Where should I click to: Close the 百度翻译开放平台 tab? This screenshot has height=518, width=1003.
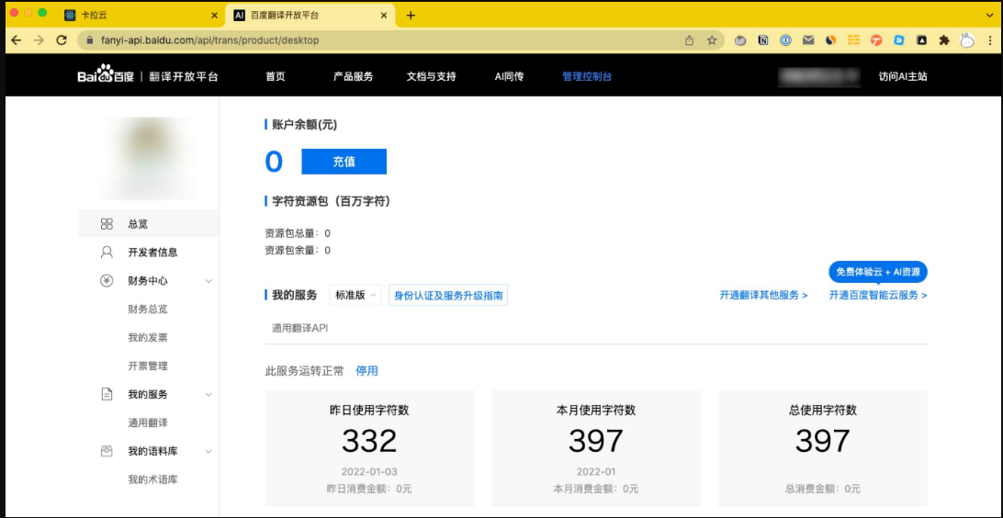[x=386, y=16]
